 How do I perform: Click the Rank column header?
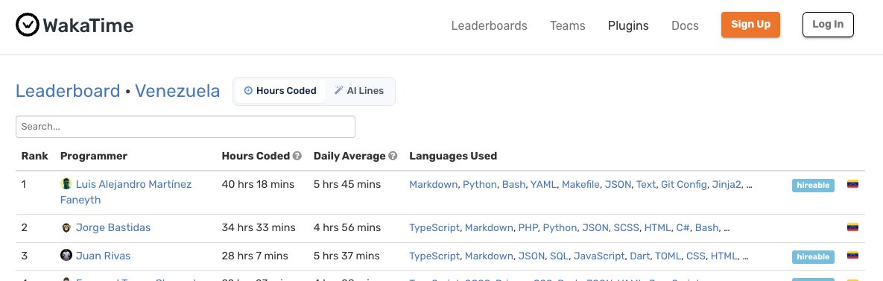(x=35, y=156)
